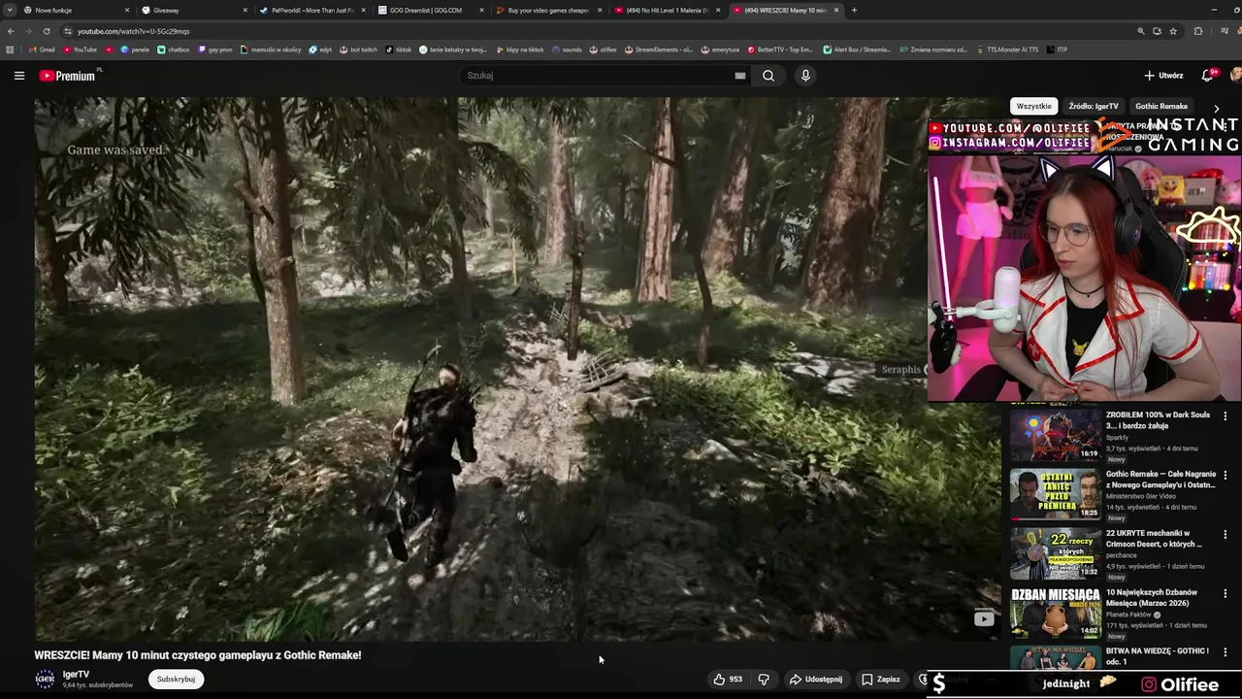Open the Gothic Remake Całe Nagranie thumbnail
Image resolution: width=1242 pixels, height=699 pixels.
point(1055,494)
